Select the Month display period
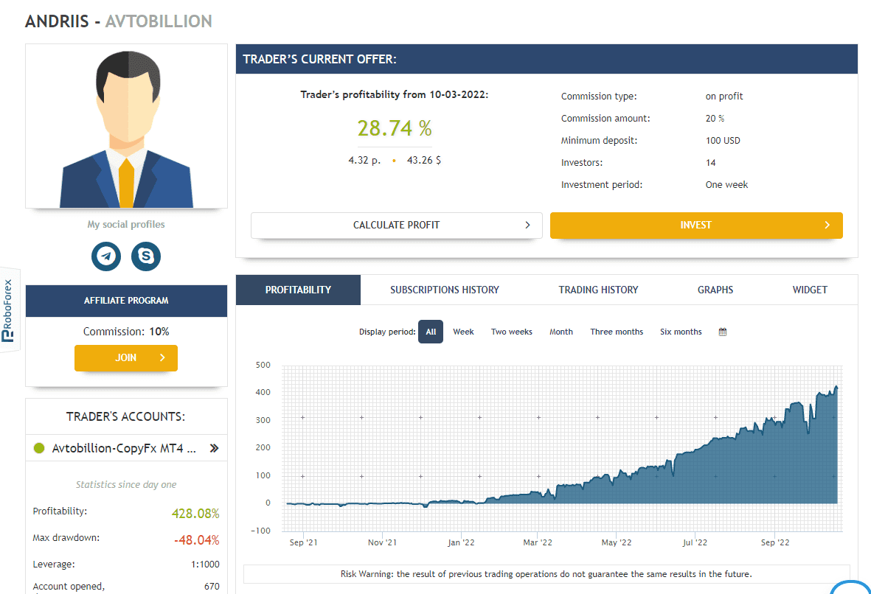 click(x=561, y=332)
